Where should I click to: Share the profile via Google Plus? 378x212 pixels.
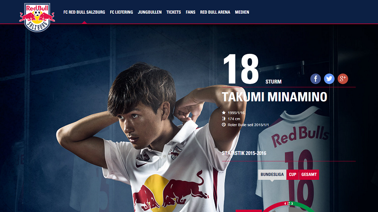click(x=343, y=79)
